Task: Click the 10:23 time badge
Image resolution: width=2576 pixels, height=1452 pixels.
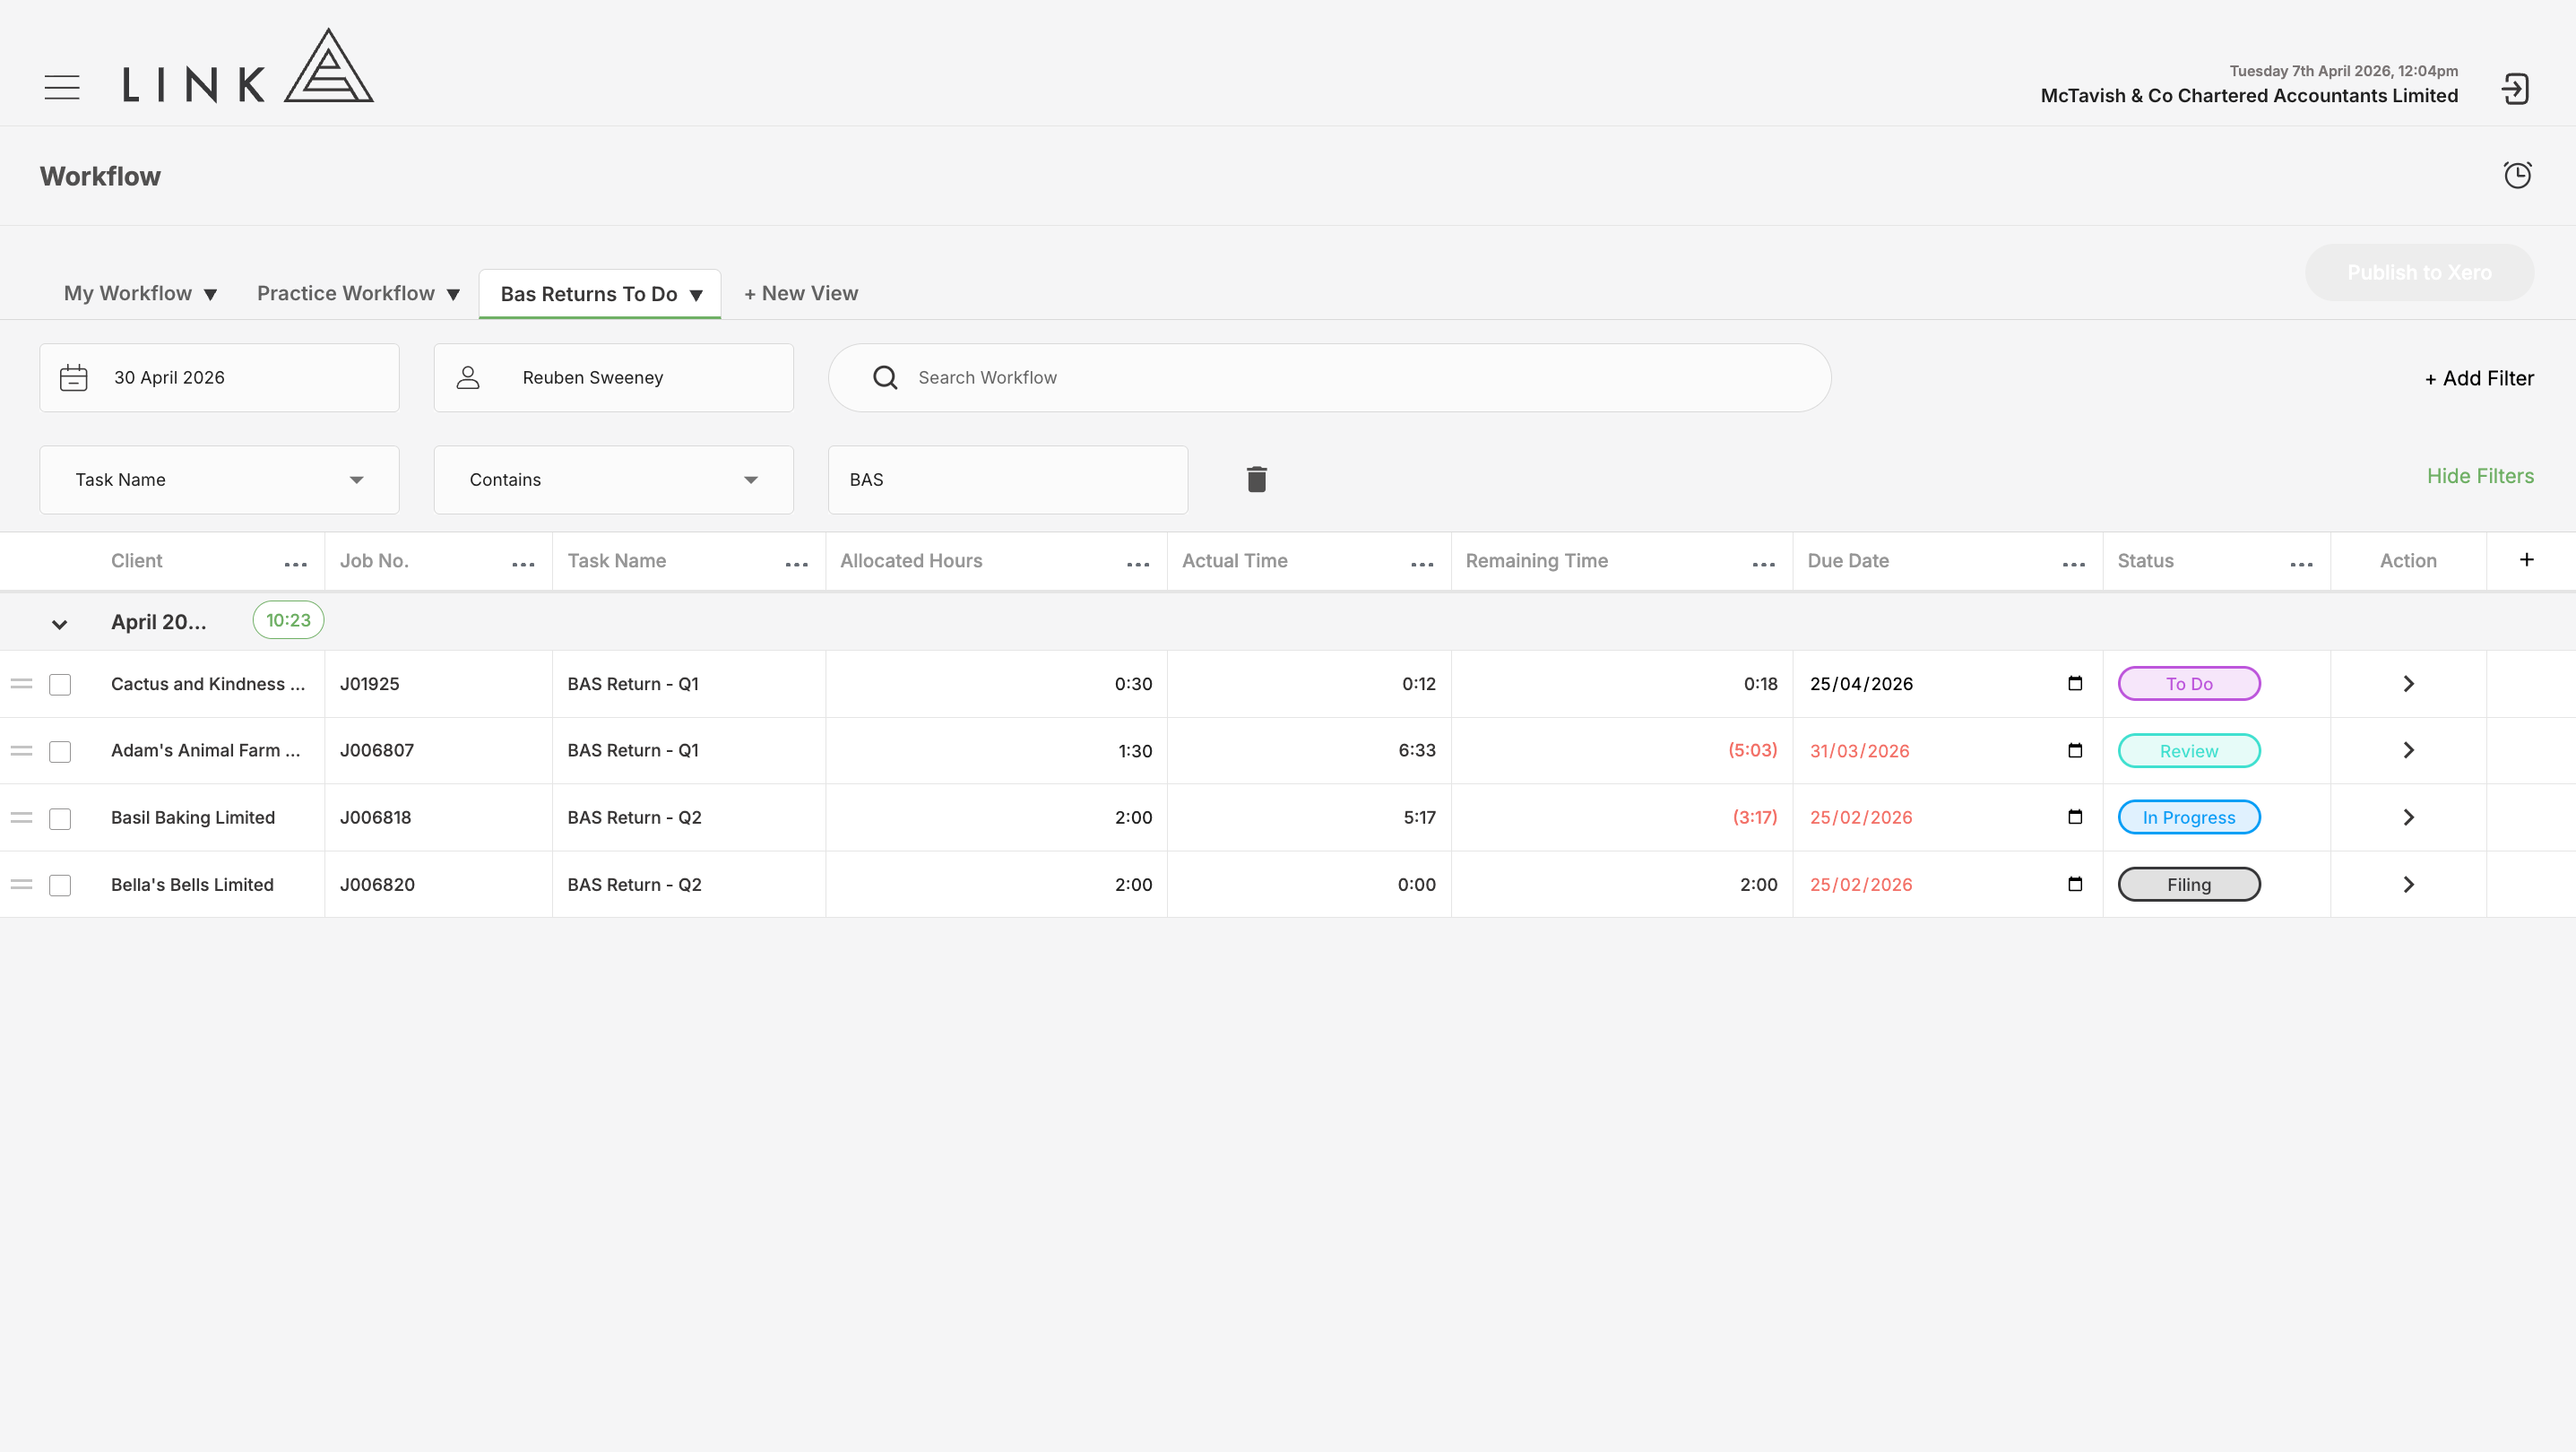Action: click(x=288, y=620)
